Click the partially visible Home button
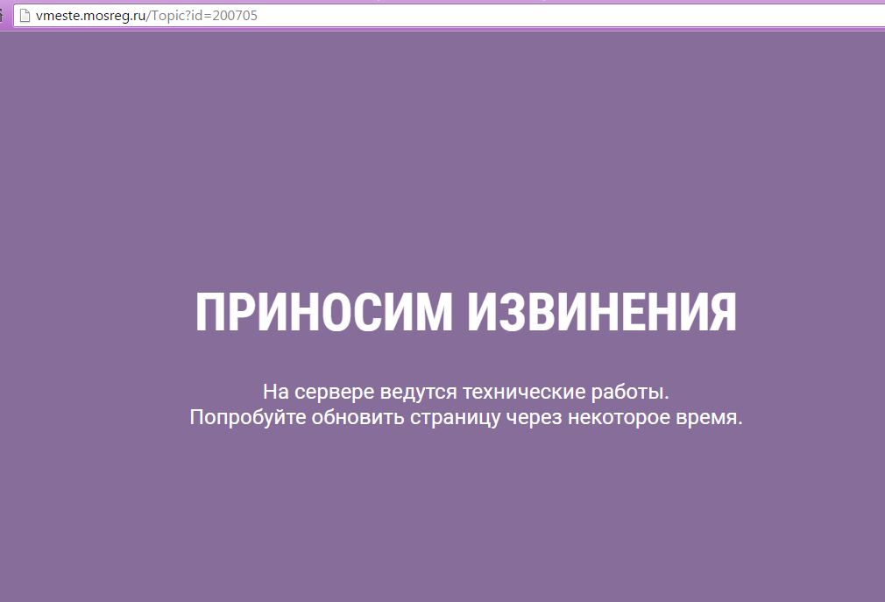 point(3,15)
